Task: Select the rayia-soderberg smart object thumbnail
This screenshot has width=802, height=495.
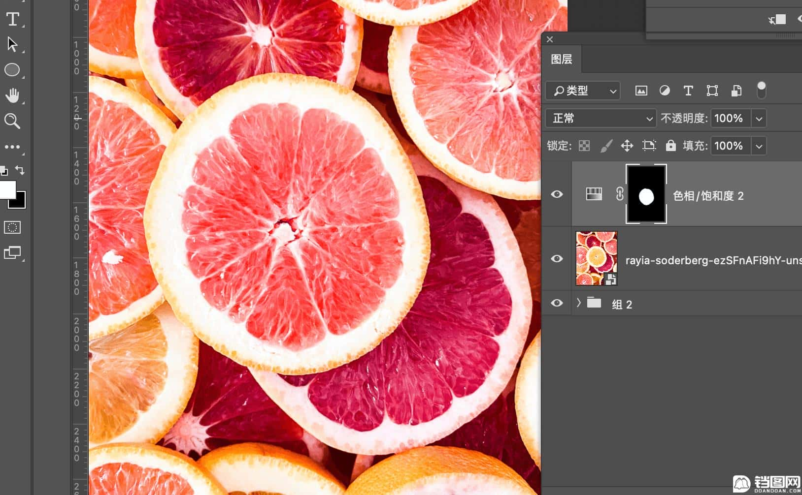Action: 597,258
